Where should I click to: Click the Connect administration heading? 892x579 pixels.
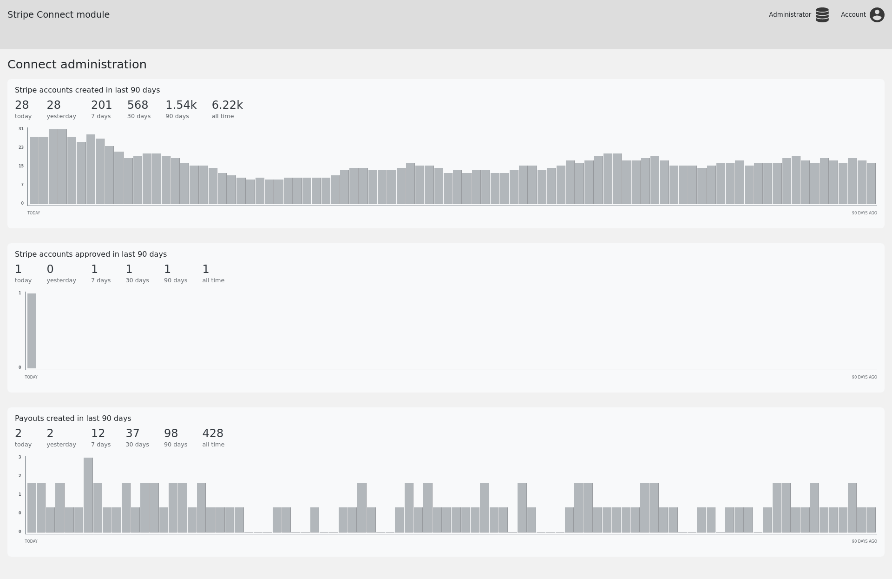(x=77, y=64)
